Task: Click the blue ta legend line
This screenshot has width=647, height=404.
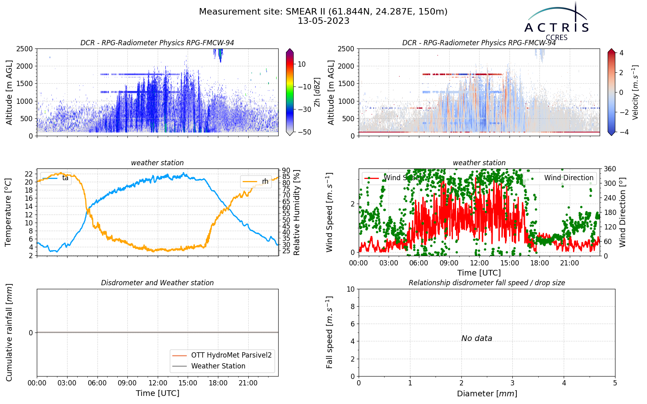Action: coord(51,178)
